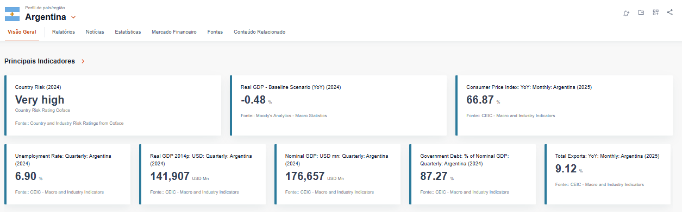Open the Conteúdo Relacionado tab

tap(259, 32)
